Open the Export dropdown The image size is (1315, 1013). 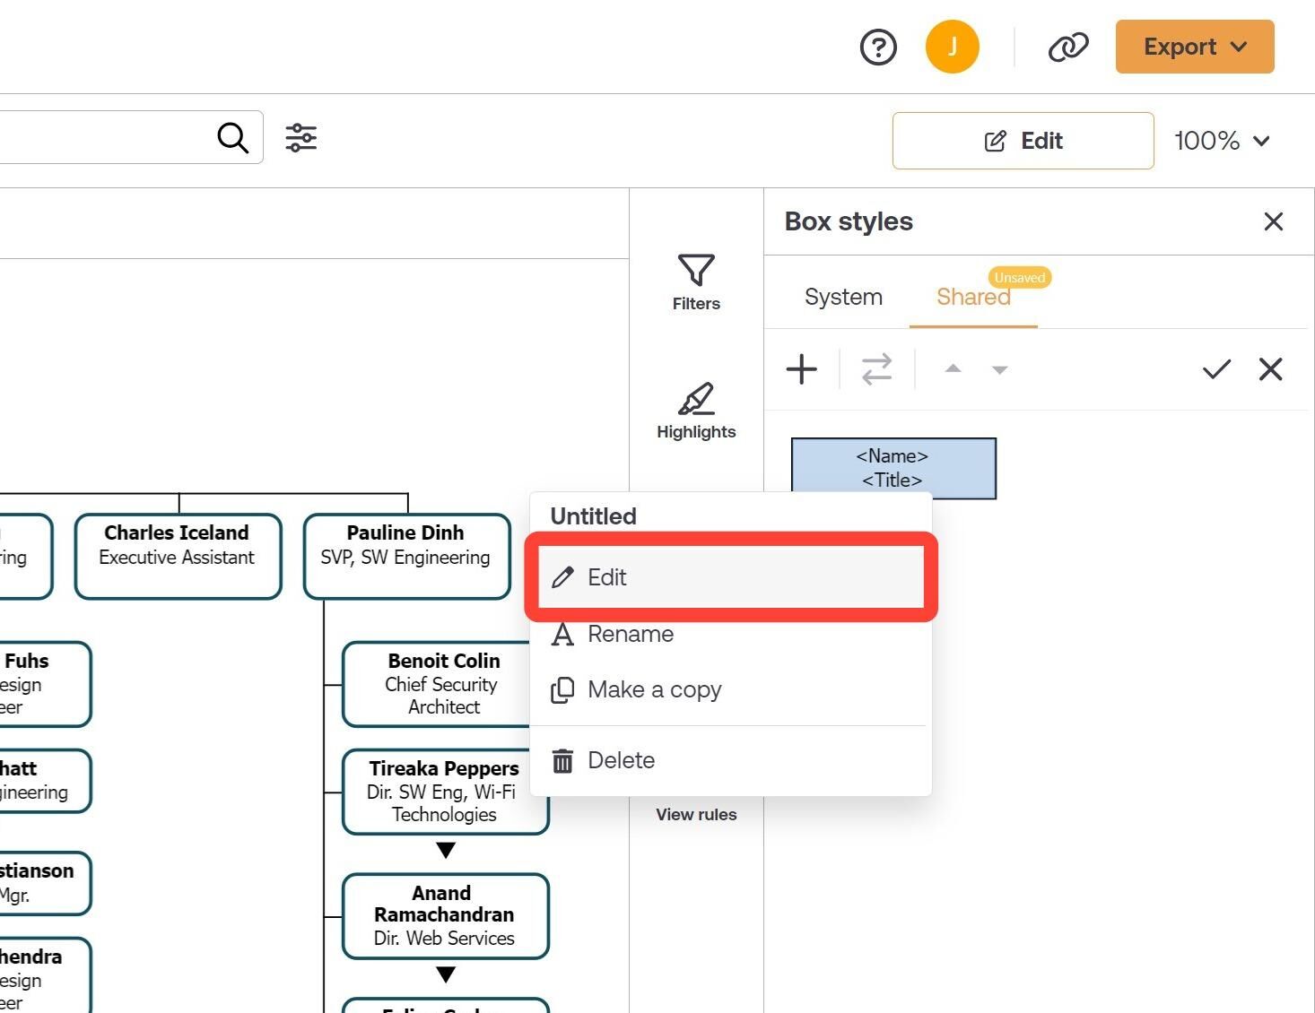click(1194, 47)
